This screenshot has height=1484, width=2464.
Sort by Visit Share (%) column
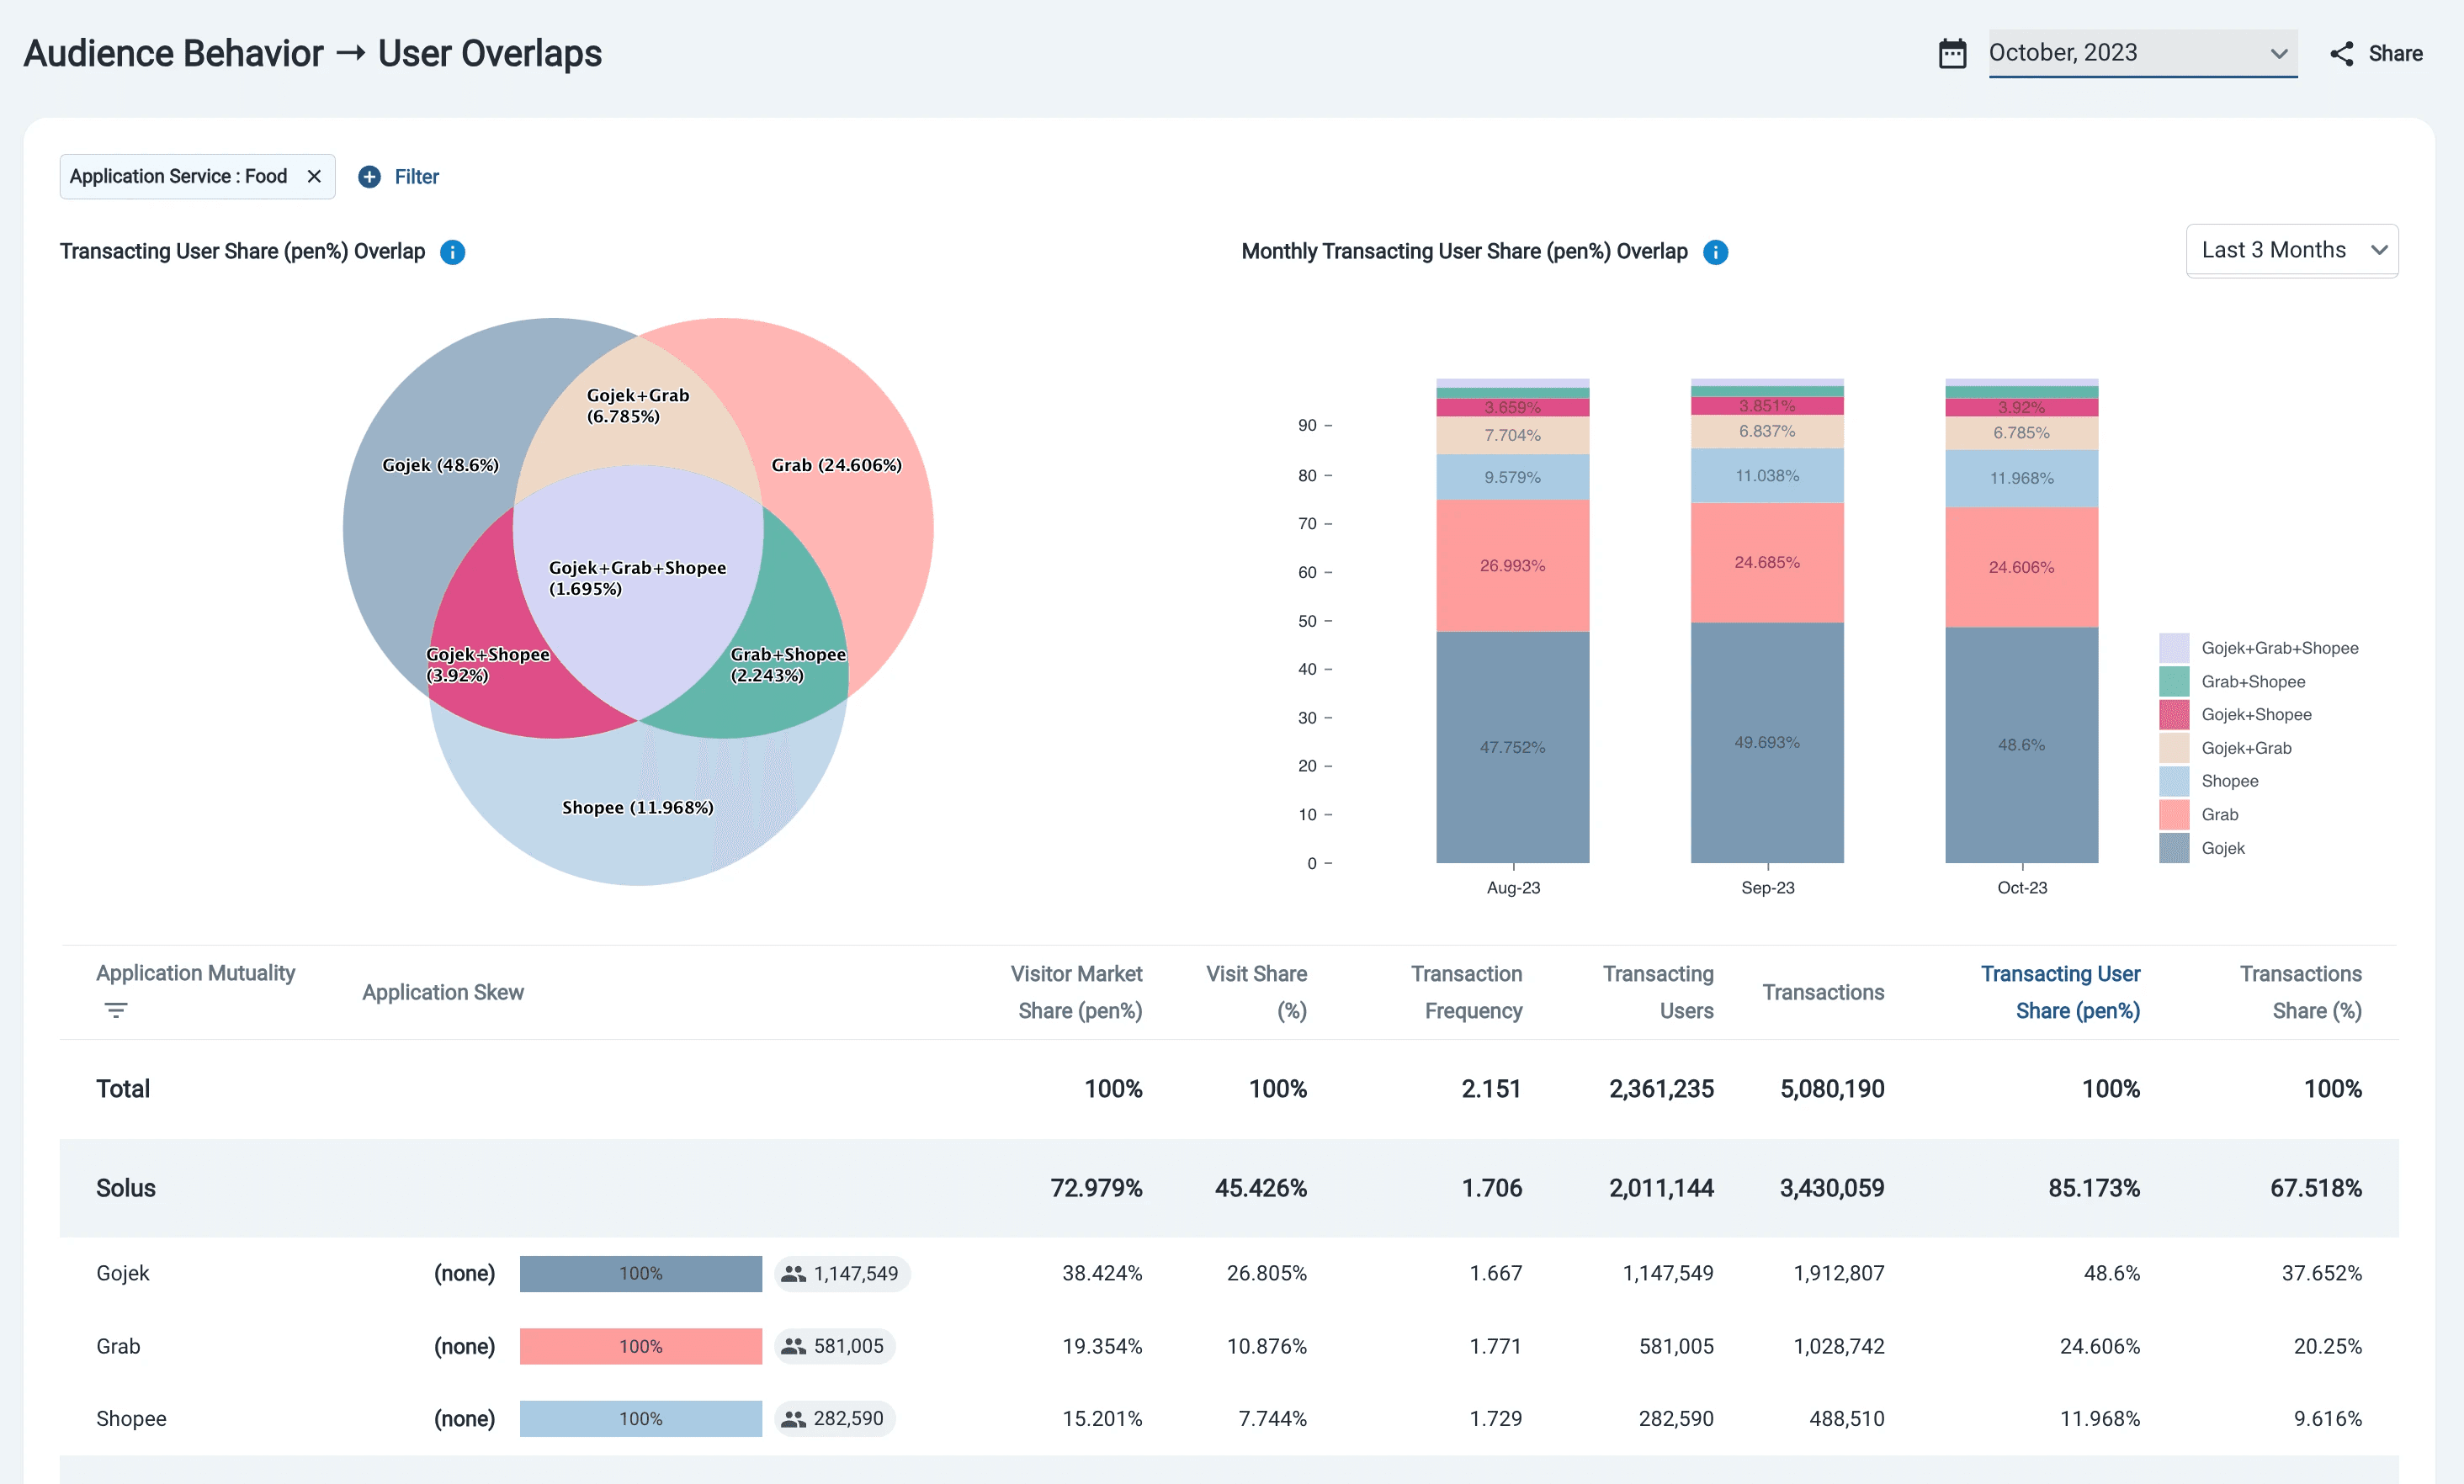click(x=1256, y=992)
